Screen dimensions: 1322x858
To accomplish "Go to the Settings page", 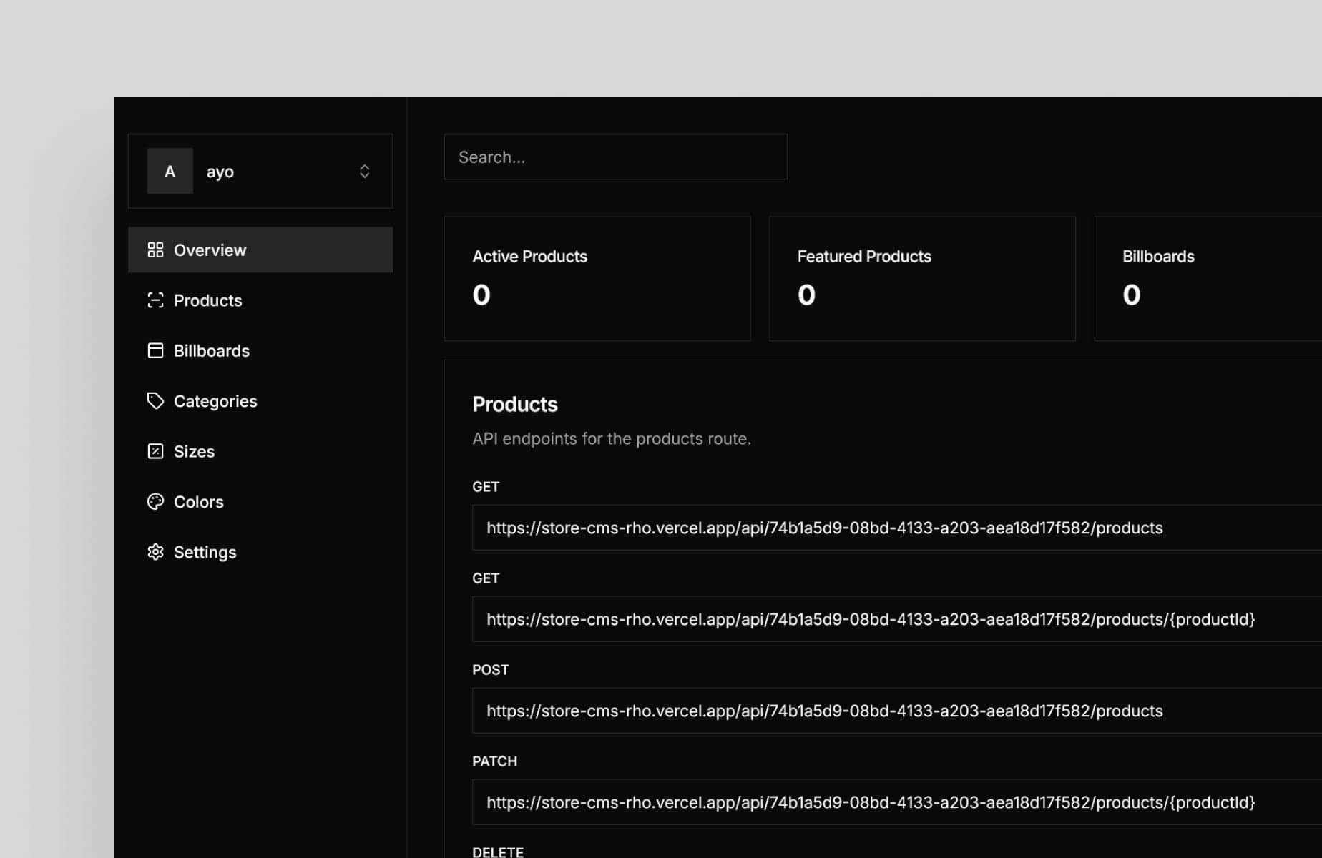I will tap(205, 552).
